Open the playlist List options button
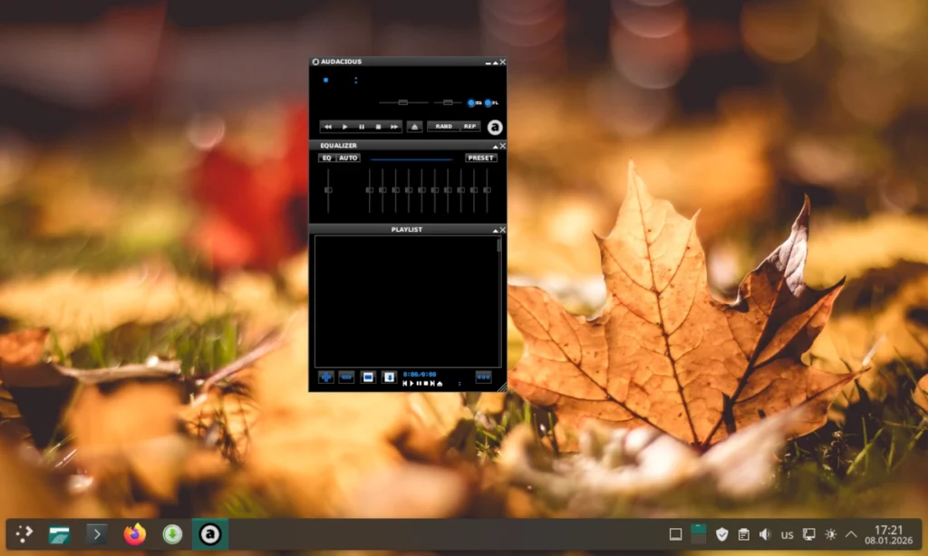Image resolution: width=928 pixels, height=556 pixels. 484,377
